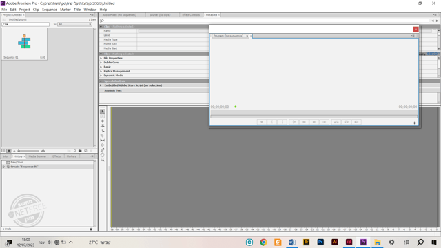Click Export Frame camera button
441x248 pixels.
pos(356,122)
